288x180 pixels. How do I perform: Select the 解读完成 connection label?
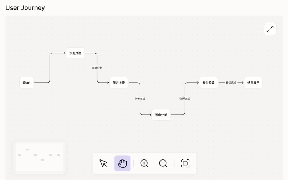point(230,83)
